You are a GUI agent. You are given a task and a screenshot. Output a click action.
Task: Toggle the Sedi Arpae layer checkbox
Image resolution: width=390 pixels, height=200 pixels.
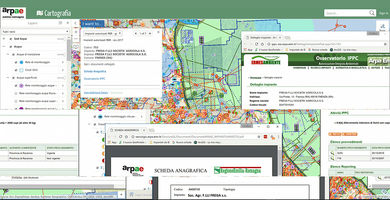[11, 39]
